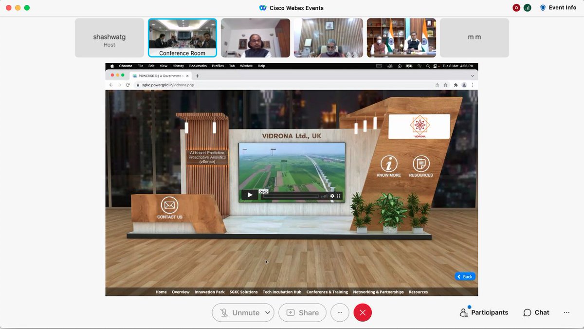This screenshot has height=329, width=584.
Task: Expand the Chrome tab search chevron
Action: tap(472, 76)
